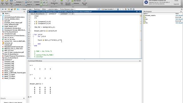This screenshot has height=103, width=183.
Task: Collapse the inner for j loop fold marker
Action: [33, 36]
